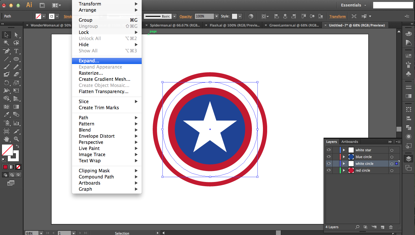Screen dimensions: 415x235
Task: Select the Rotate tool
Action: 6,83
